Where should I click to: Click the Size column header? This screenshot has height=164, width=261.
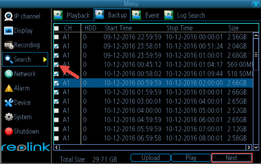point(233,28)
